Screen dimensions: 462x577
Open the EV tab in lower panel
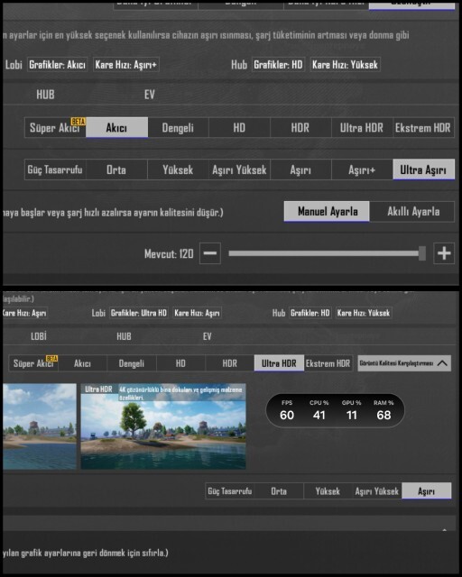click(x=207, y=336)
